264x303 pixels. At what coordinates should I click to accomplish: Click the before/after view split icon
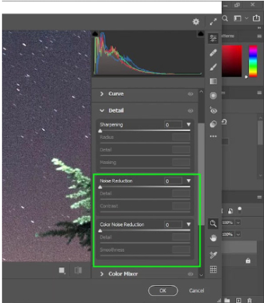[x=78, y=270]
